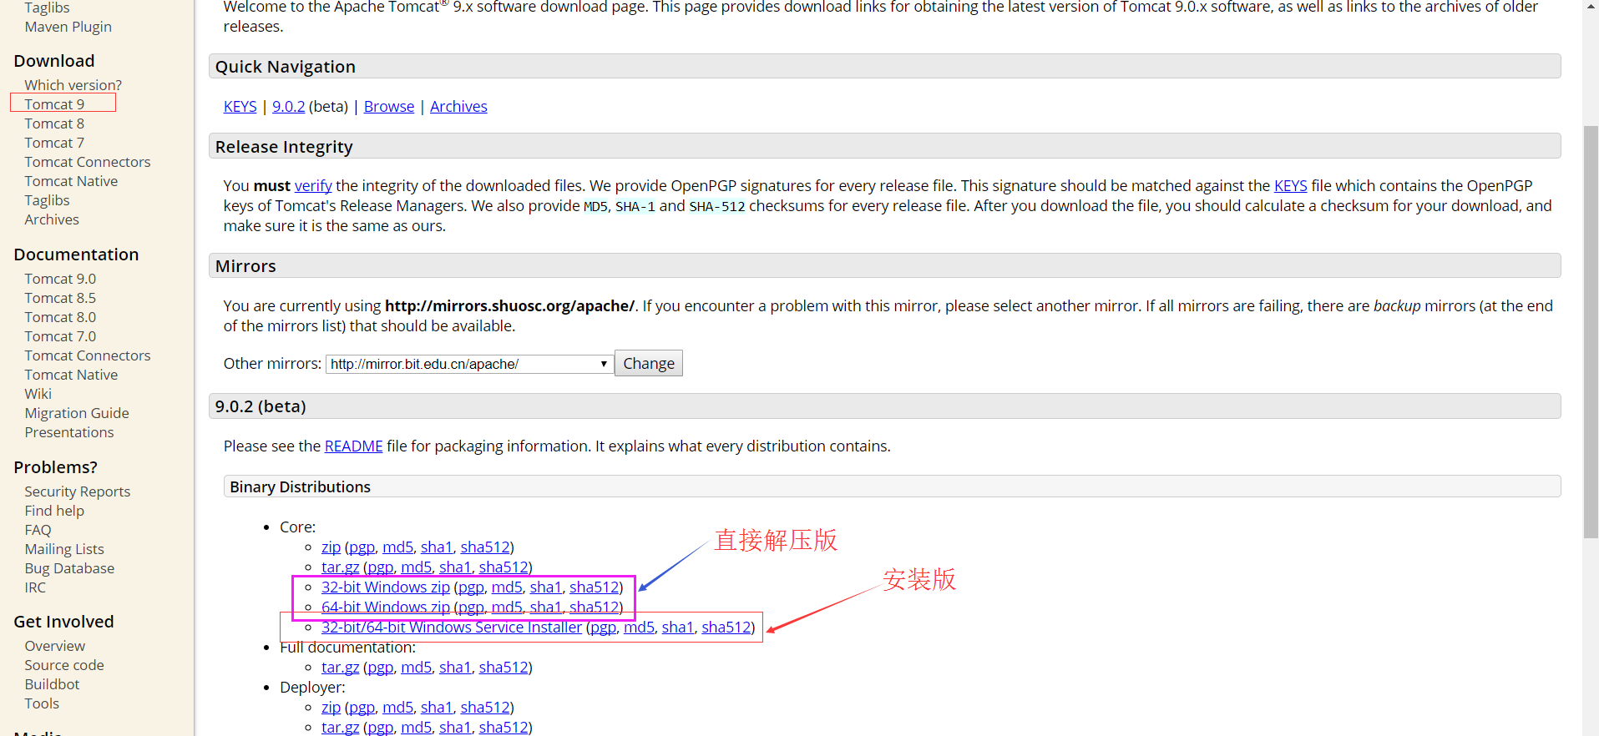Screen dimensions: 1599x736
Task: Open KEYS link in Quick Navigation
Action: 240,107
